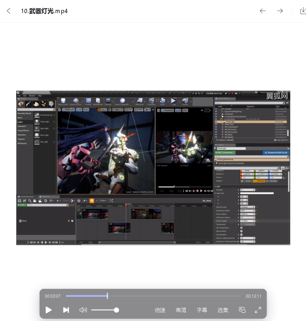Viewport: 306px width, 321px height.
Task: Click the Play toolbar icon
Action: (x=174, y=101)
